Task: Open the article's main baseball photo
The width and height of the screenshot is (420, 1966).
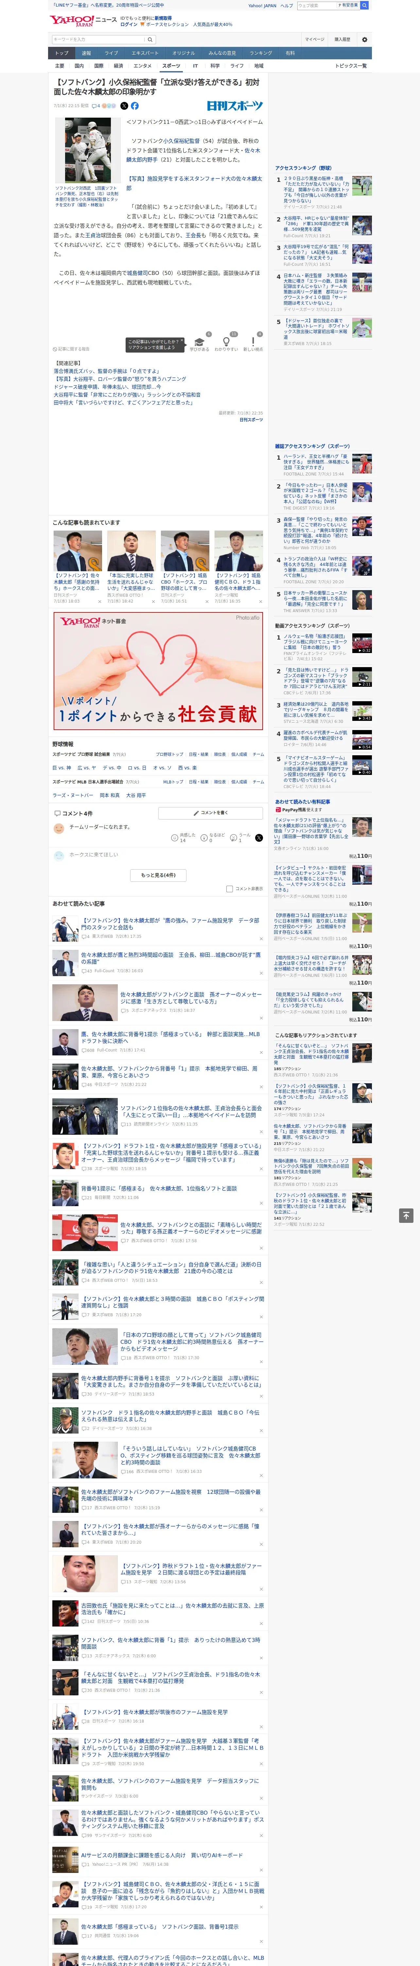Action: [87, 150]
